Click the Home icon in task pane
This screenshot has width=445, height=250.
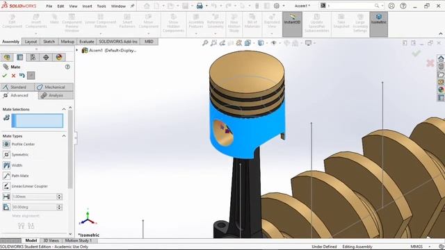click(441, 58)
